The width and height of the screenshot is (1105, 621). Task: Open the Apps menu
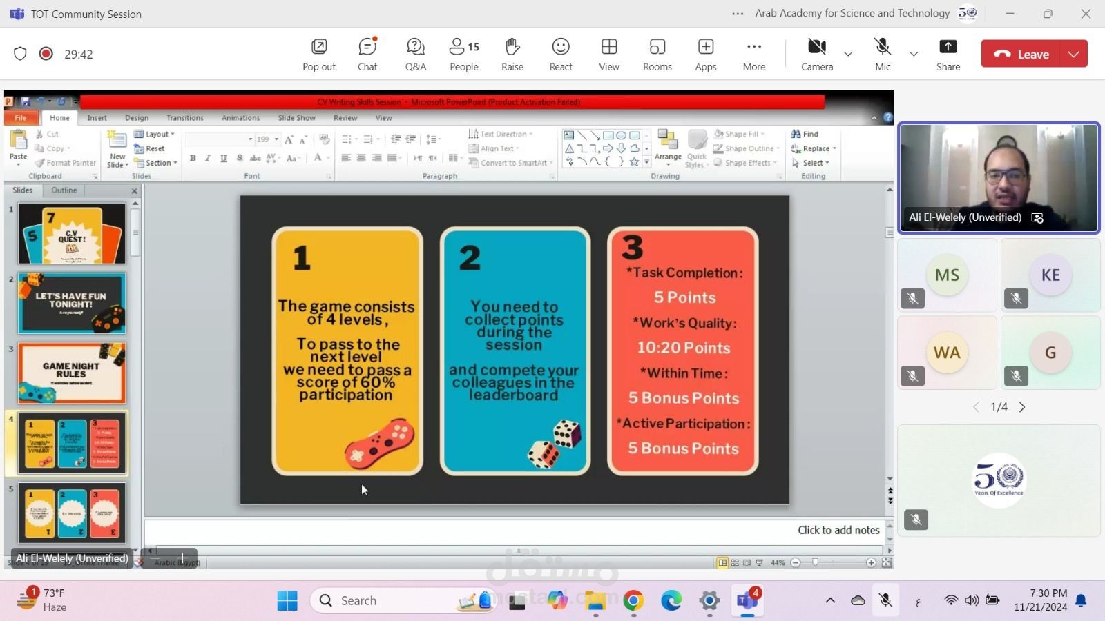[706, 55]
